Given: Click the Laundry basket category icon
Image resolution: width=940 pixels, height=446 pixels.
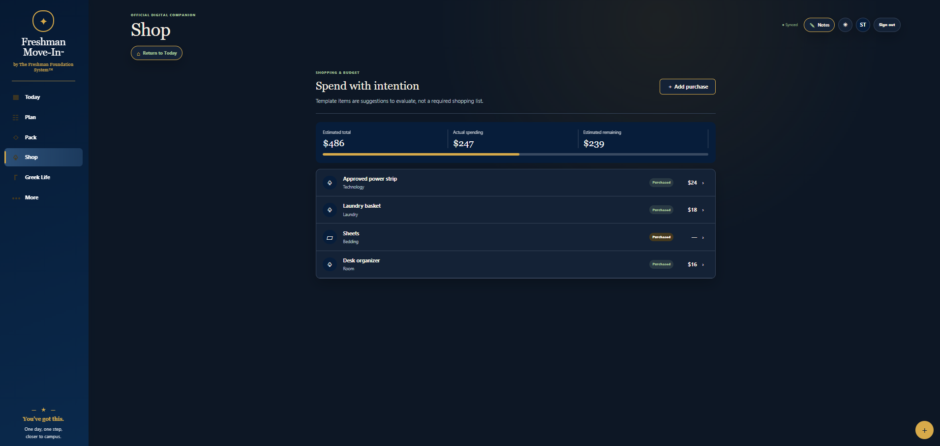Looking at the screenshot, I should 330,210.
